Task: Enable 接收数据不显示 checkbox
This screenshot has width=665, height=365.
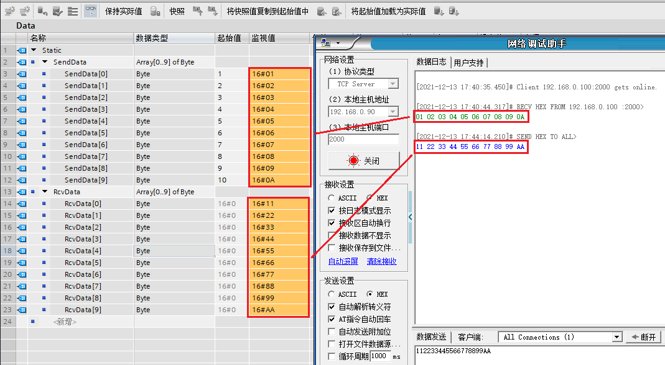Action: (332, 235)
